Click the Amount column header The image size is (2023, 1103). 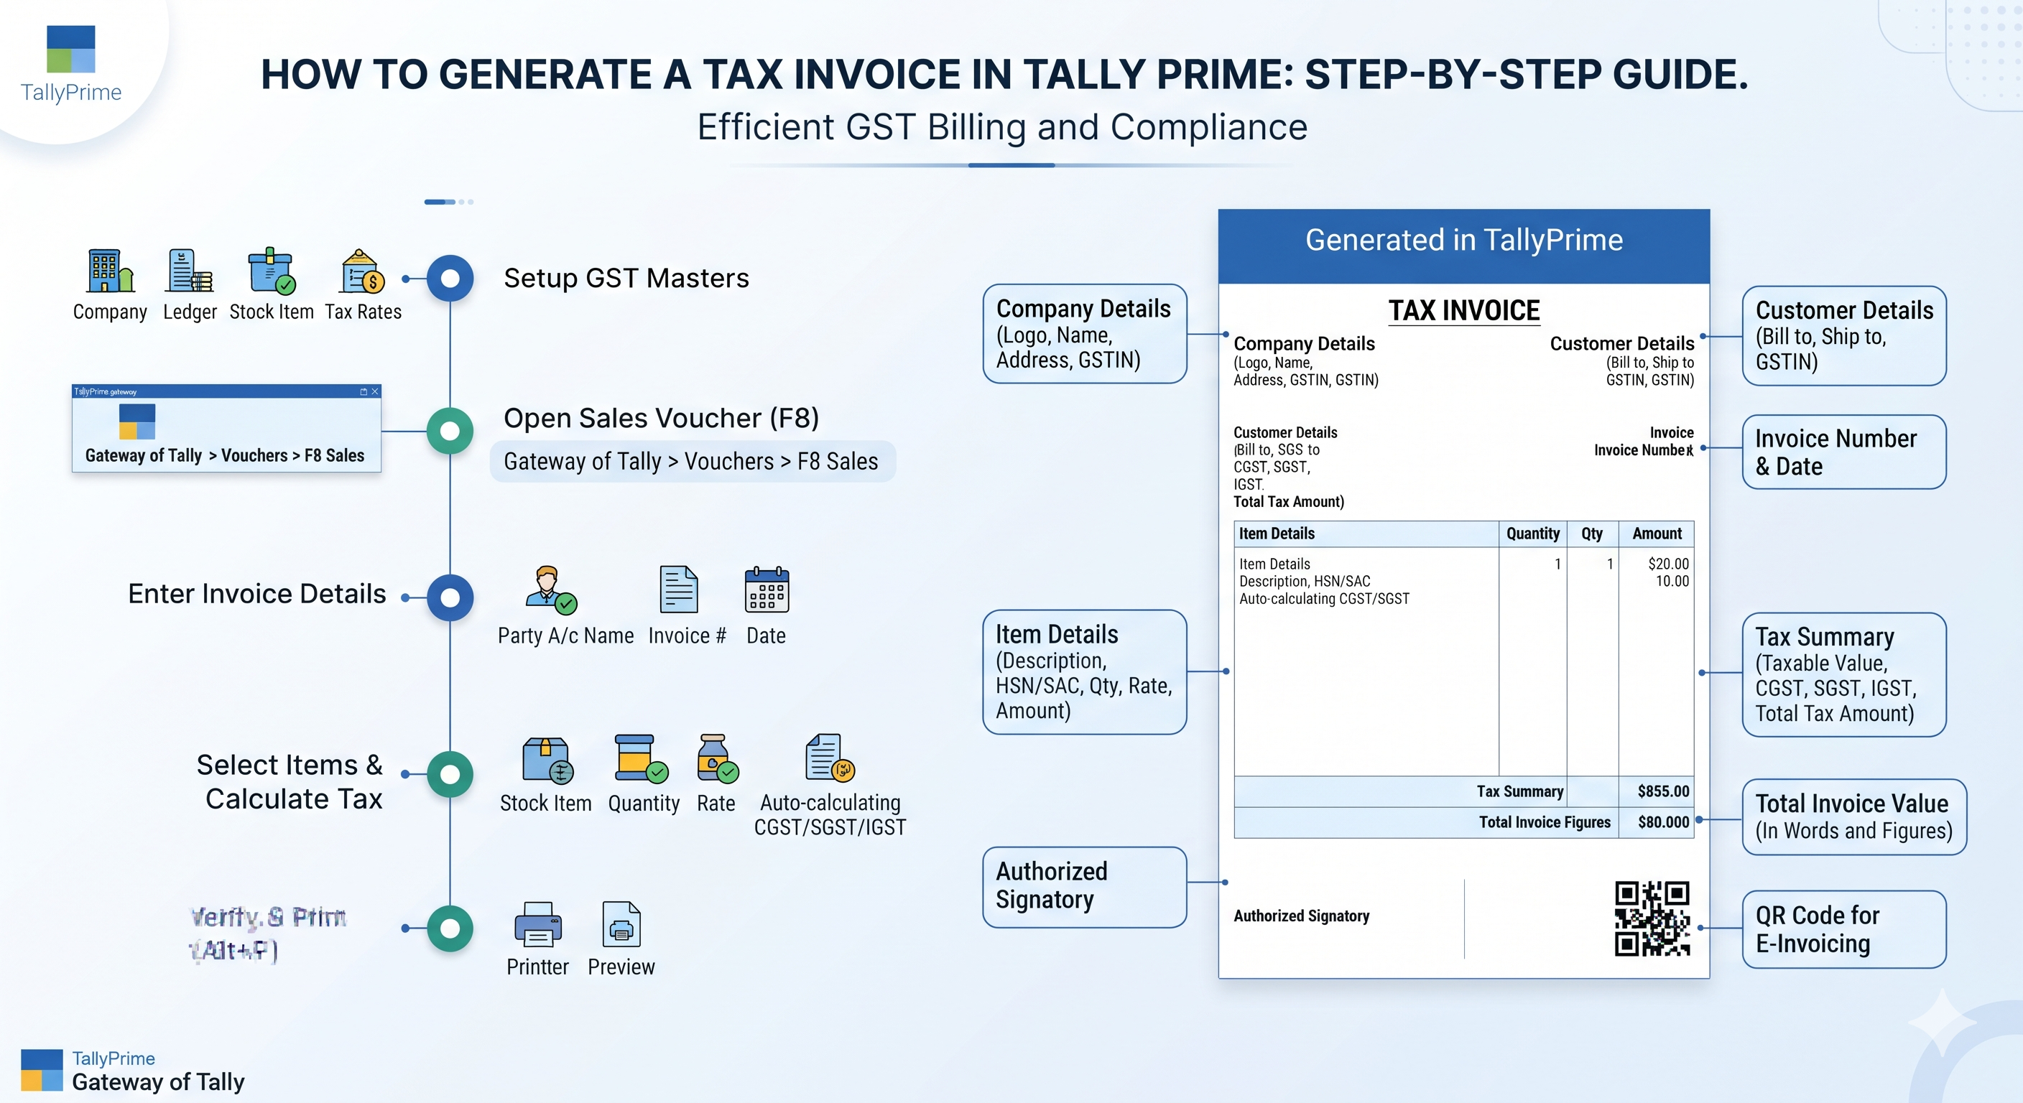pyautogui.click(x=1657, y=534)
